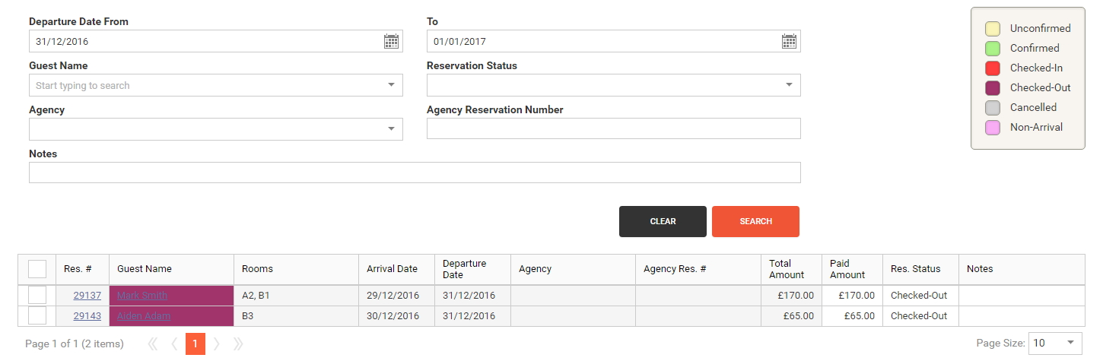Open the Departure Date From calendar picker

pyautogui.click(x=391, y=41)
